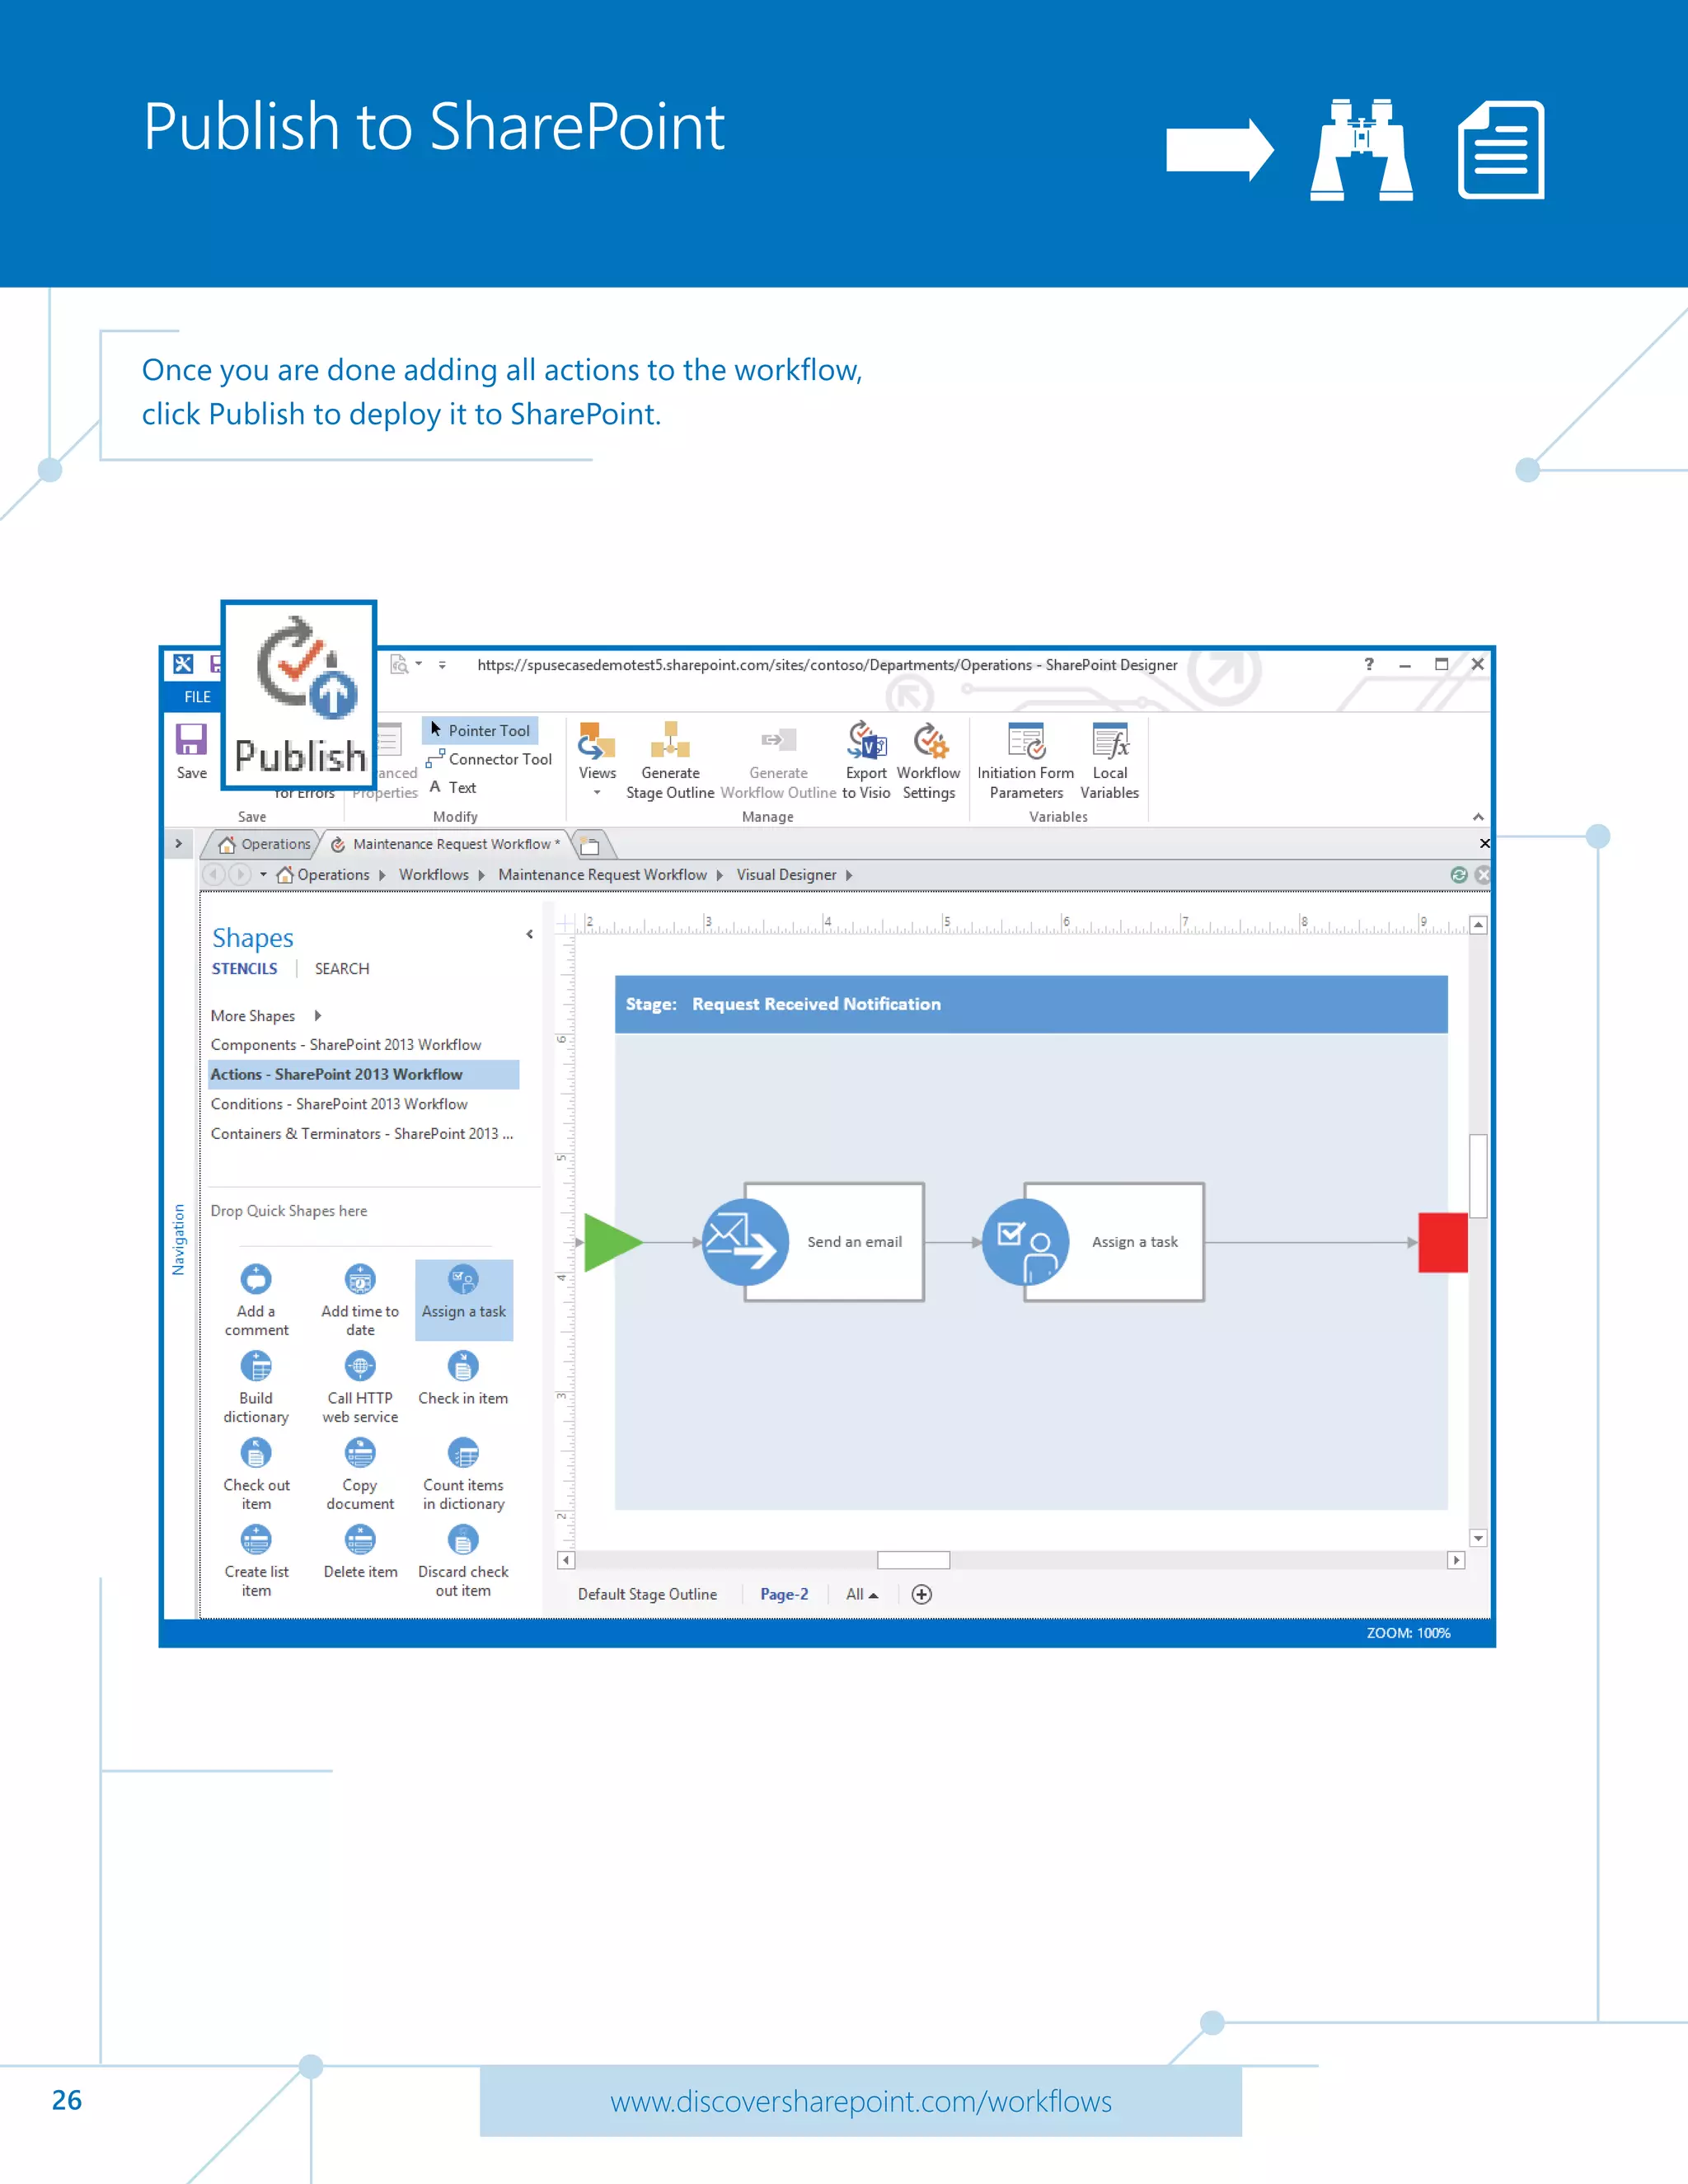
Task: Switch to Maintenance Request Workflow tab
Action: 448,844
